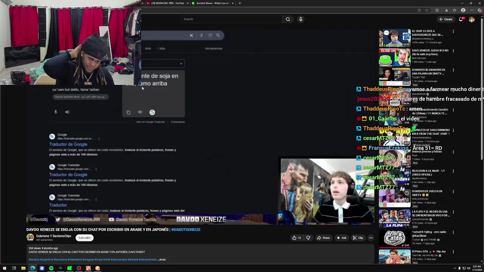Open options menu for MINUTES OF DAVO DRINKING video
The width and height of the screenshot is (484, 272).
coord(453,130)
